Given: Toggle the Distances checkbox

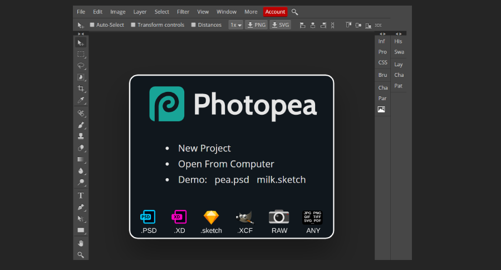Looking at the screenshot, I should (193, 24).
